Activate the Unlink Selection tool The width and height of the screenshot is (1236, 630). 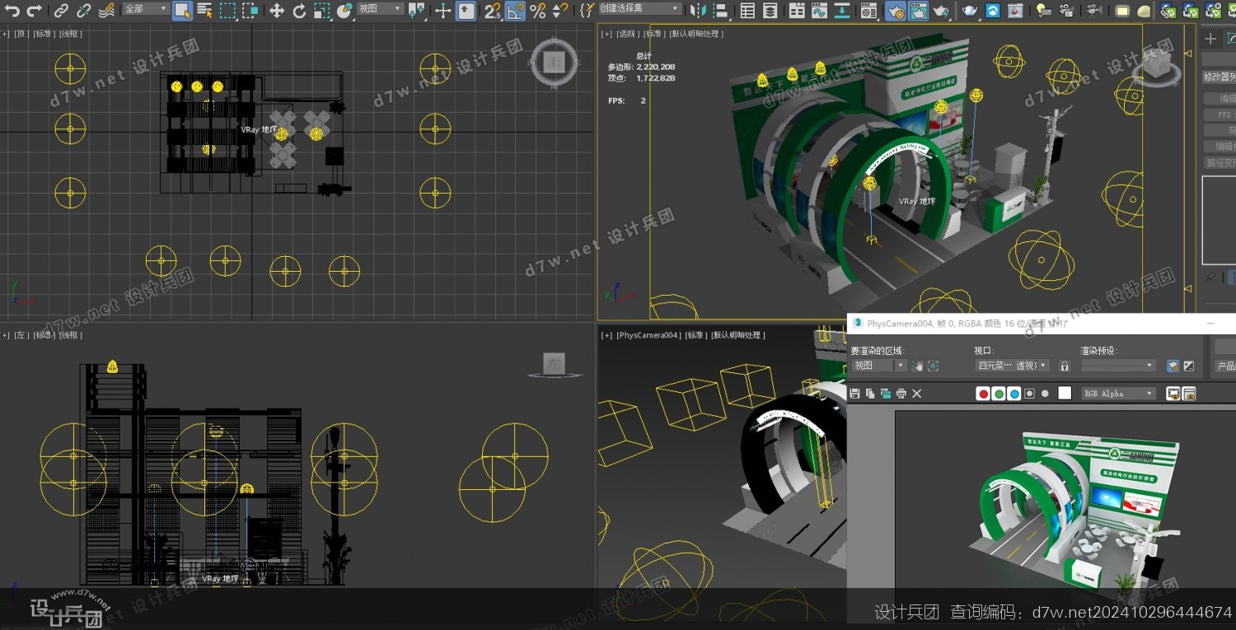click(x=84, y=11)
